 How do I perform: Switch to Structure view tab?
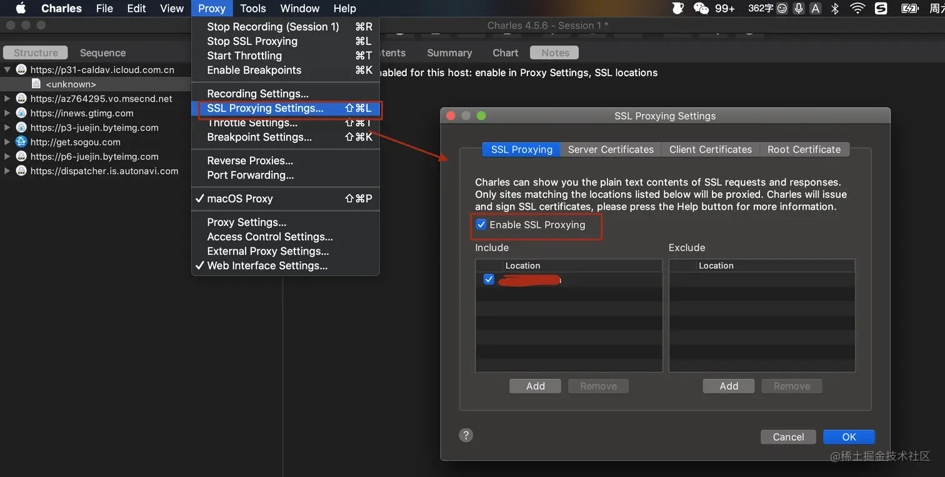tap(36, 52)
